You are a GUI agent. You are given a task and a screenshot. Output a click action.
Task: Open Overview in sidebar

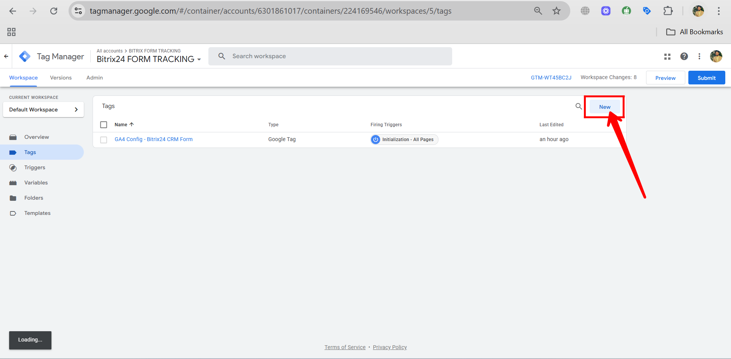click(37, 137)
